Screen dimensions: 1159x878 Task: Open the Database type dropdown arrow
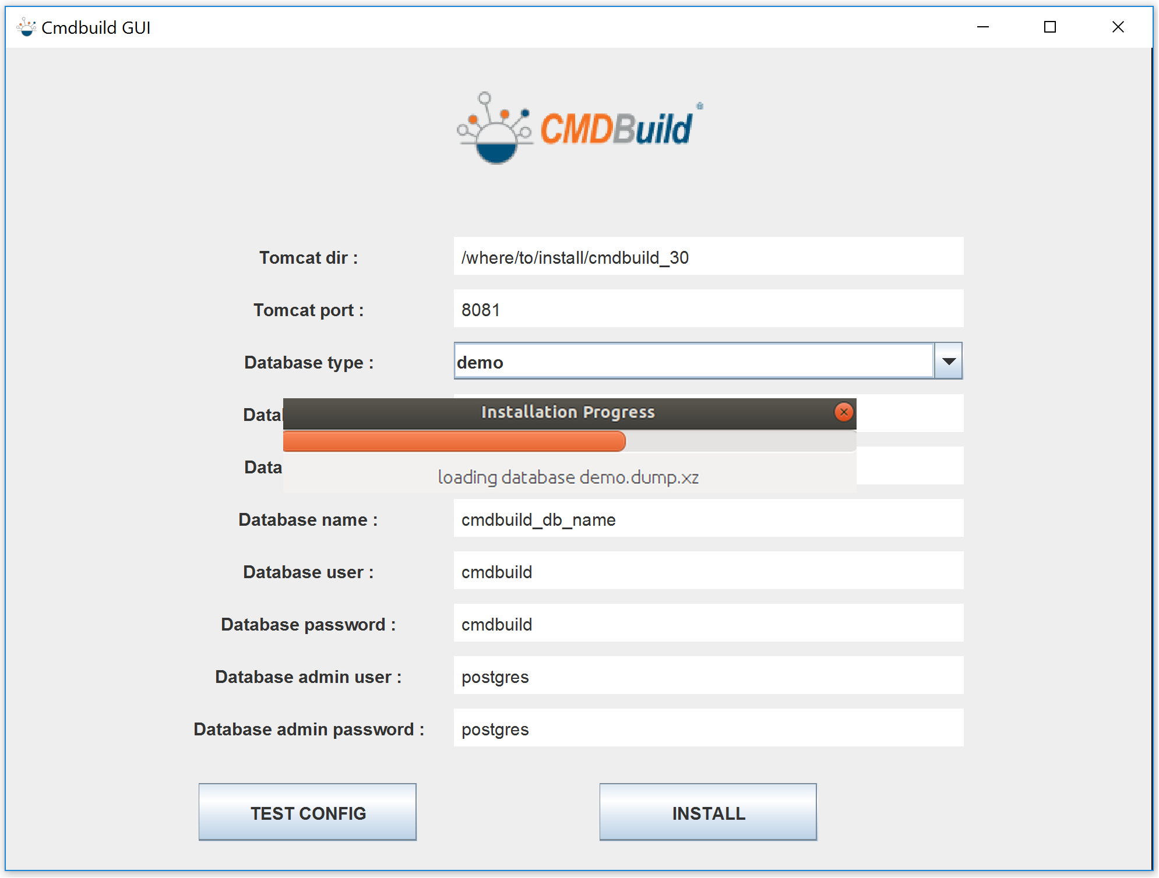948,362
